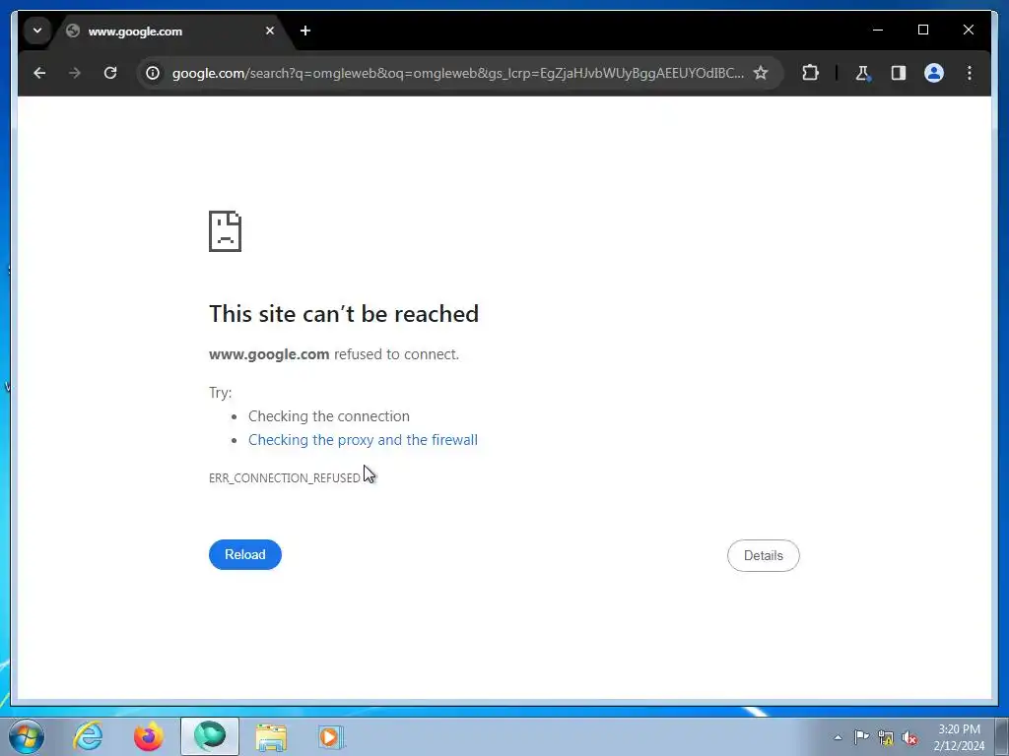1009x756 pixels.
Task: Click the blue Reload button
Action: tap(245, 555)
